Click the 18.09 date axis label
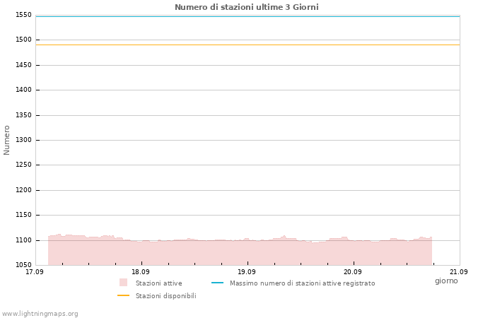This screenshot has width=495, height=318. click(141, 271)
